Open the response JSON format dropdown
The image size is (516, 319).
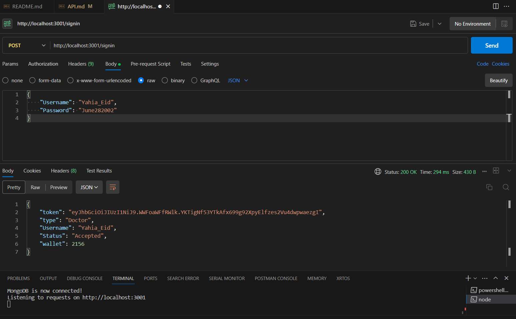(89, 187)
